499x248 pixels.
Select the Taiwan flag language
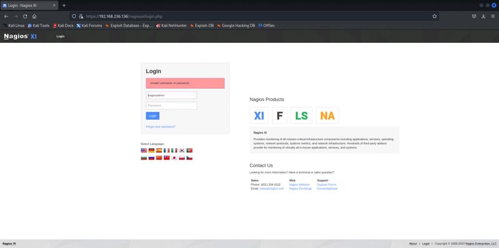pos(167,158)
